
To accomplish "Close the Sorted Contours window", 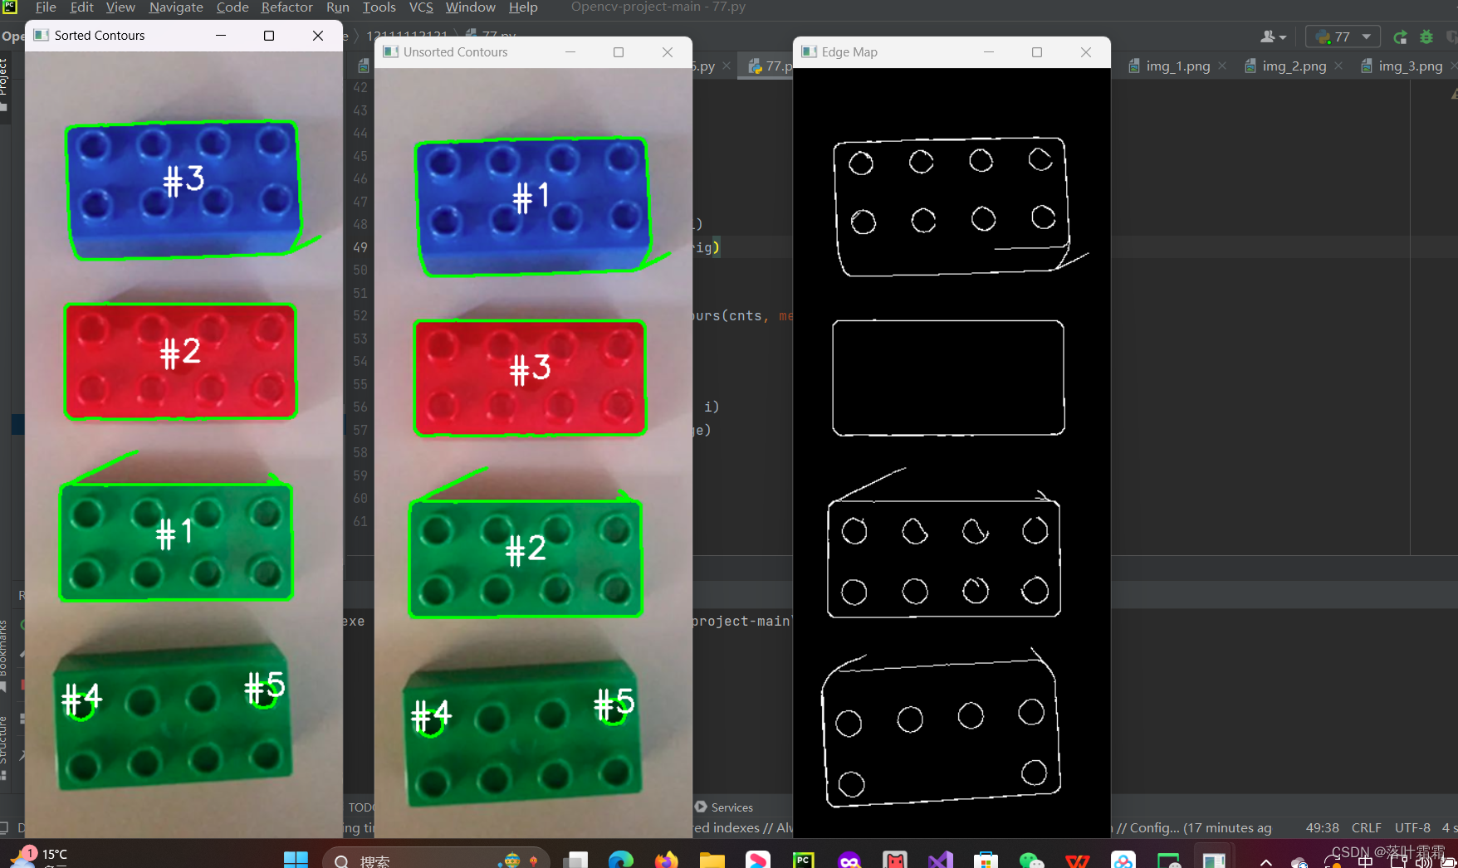I will click(x=318, y=35).
